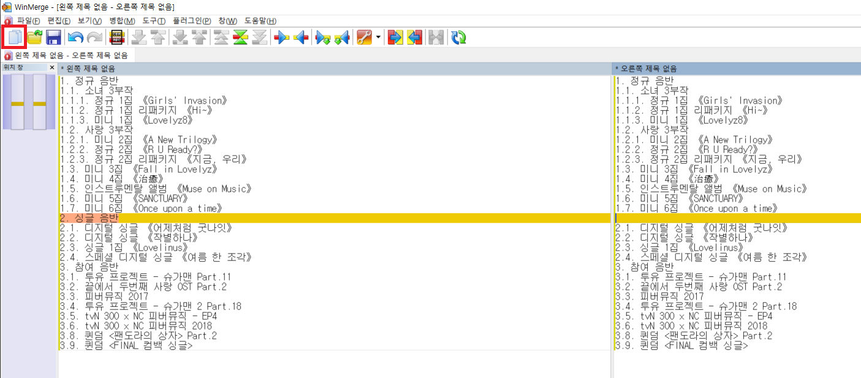This screenshot has width=861, height=378.
Task: Open the 파일(F) menu
Action: click(28, 21)
